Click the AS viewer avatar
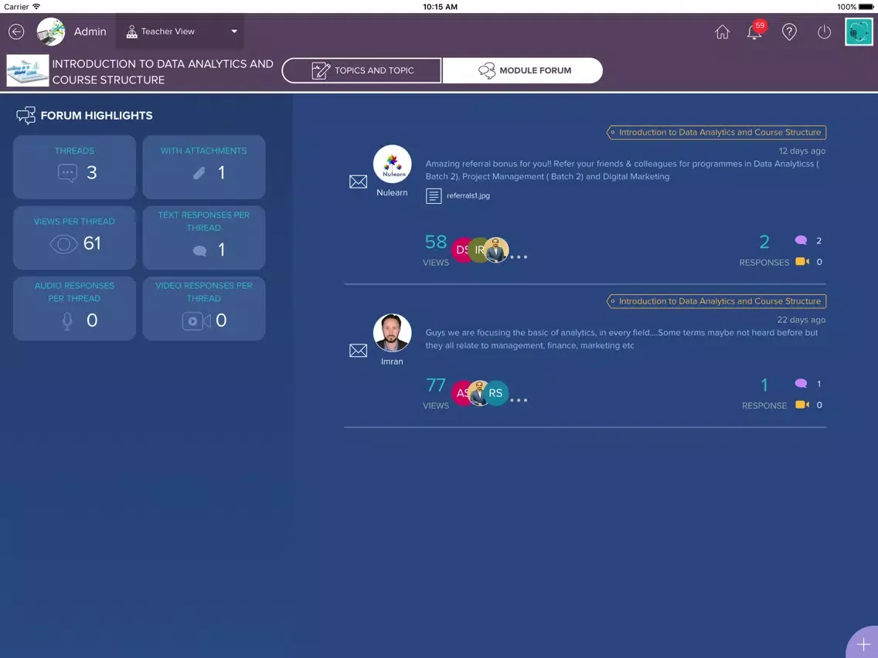Screen dimensions: 878x658 [x=461, y=393]
